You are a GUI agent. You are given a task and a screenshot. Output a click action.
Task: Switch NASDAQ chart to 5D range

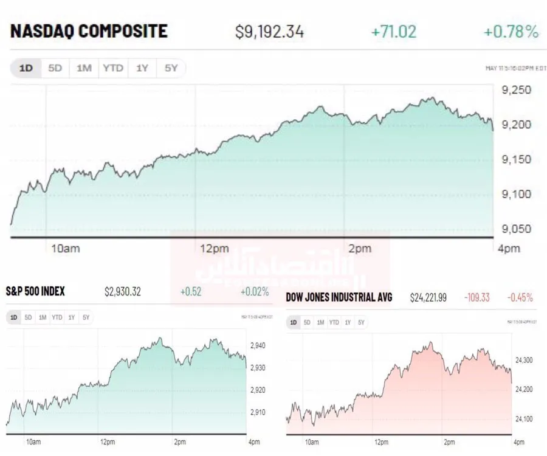point(55,68)
